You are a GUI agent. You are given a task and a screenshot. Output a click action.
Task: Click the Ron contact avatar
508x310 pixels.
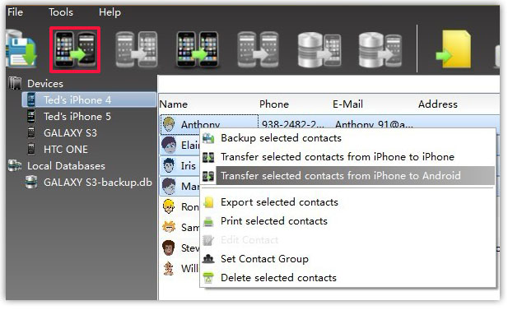[169, 206]
